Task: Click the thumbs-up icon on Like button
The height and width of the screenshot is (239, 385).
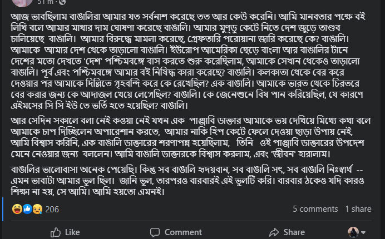Action: (x=56, y=232)
